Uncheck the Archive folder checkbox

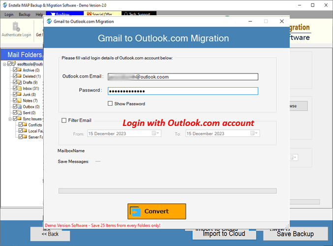pyautogui.click(x=15, y=70)
